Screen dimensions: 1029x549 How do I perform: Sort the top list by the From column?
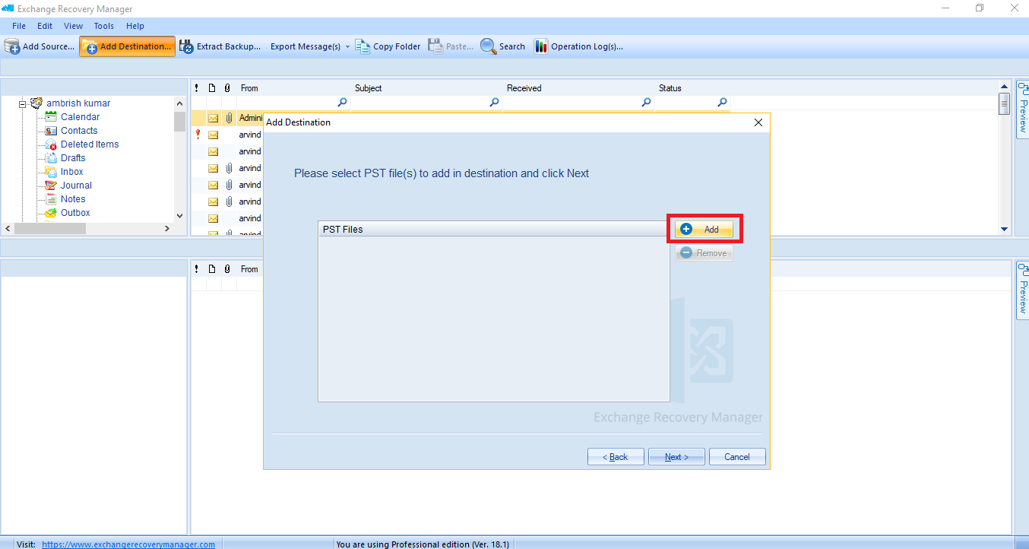[x=293, y=88]
